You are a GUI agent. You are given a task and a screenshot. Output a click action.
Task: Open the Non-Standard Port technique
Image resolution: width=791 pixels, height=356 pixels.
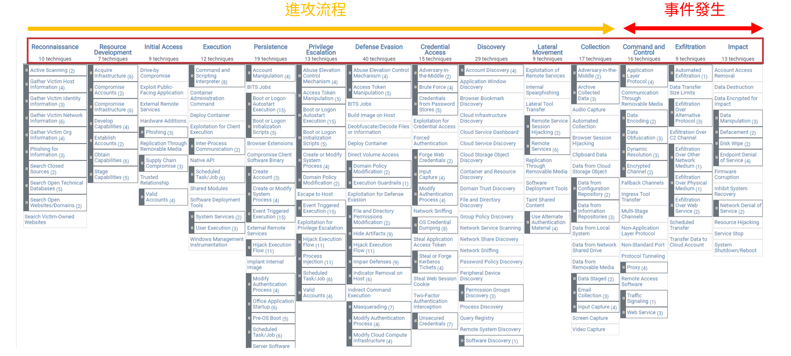[643, 245]
